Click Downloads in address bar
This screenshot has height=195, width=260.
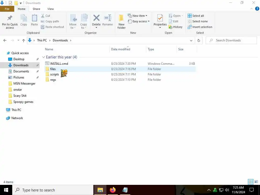(60, 40)
